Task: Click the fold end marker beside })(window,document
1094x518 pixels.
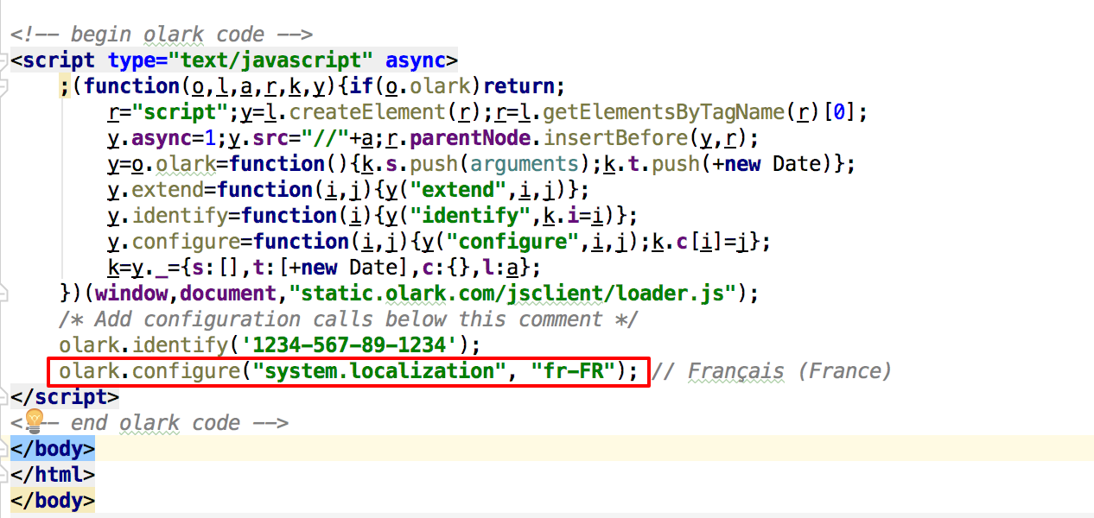Action: pos(3,294)
